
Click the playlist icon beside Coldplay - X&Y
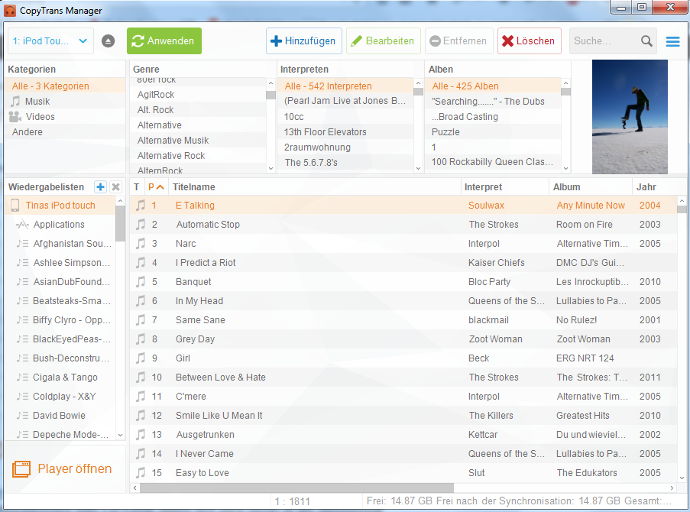tap(22, 396)
